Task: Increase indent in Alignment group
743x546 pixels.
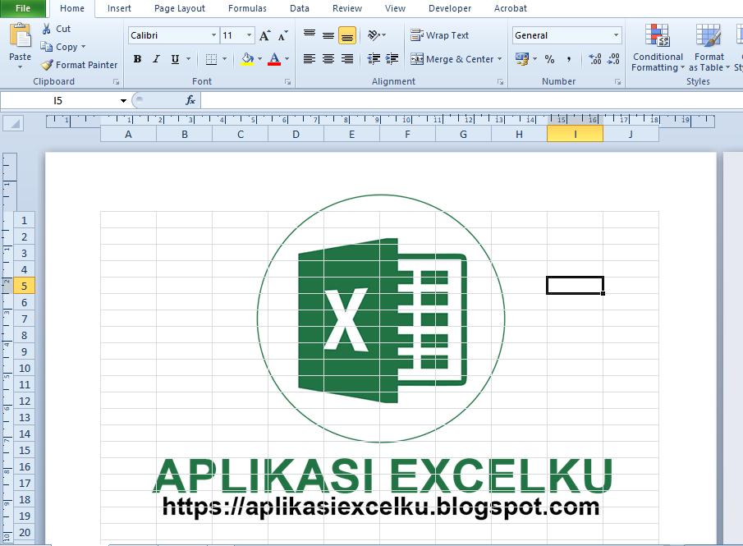Action: pos(392,59)
